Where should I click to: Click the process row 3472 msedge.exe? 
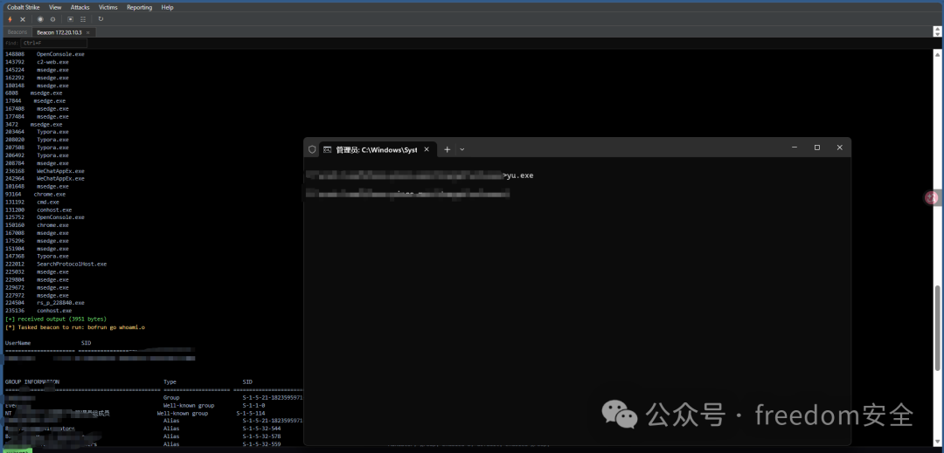click(34, 124)
